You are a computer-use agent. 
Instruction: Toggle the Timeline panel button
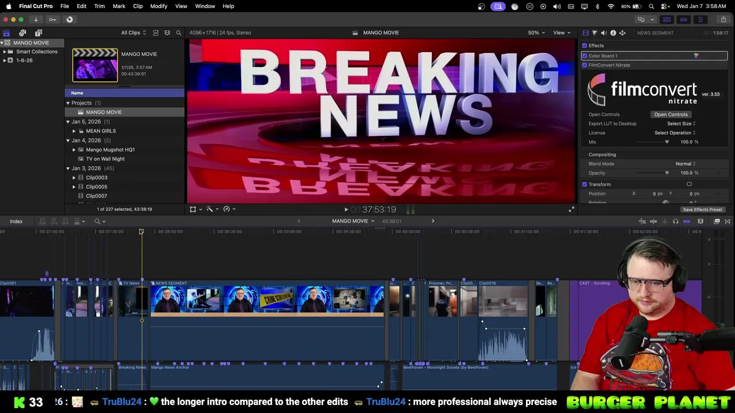click(683, 20)
